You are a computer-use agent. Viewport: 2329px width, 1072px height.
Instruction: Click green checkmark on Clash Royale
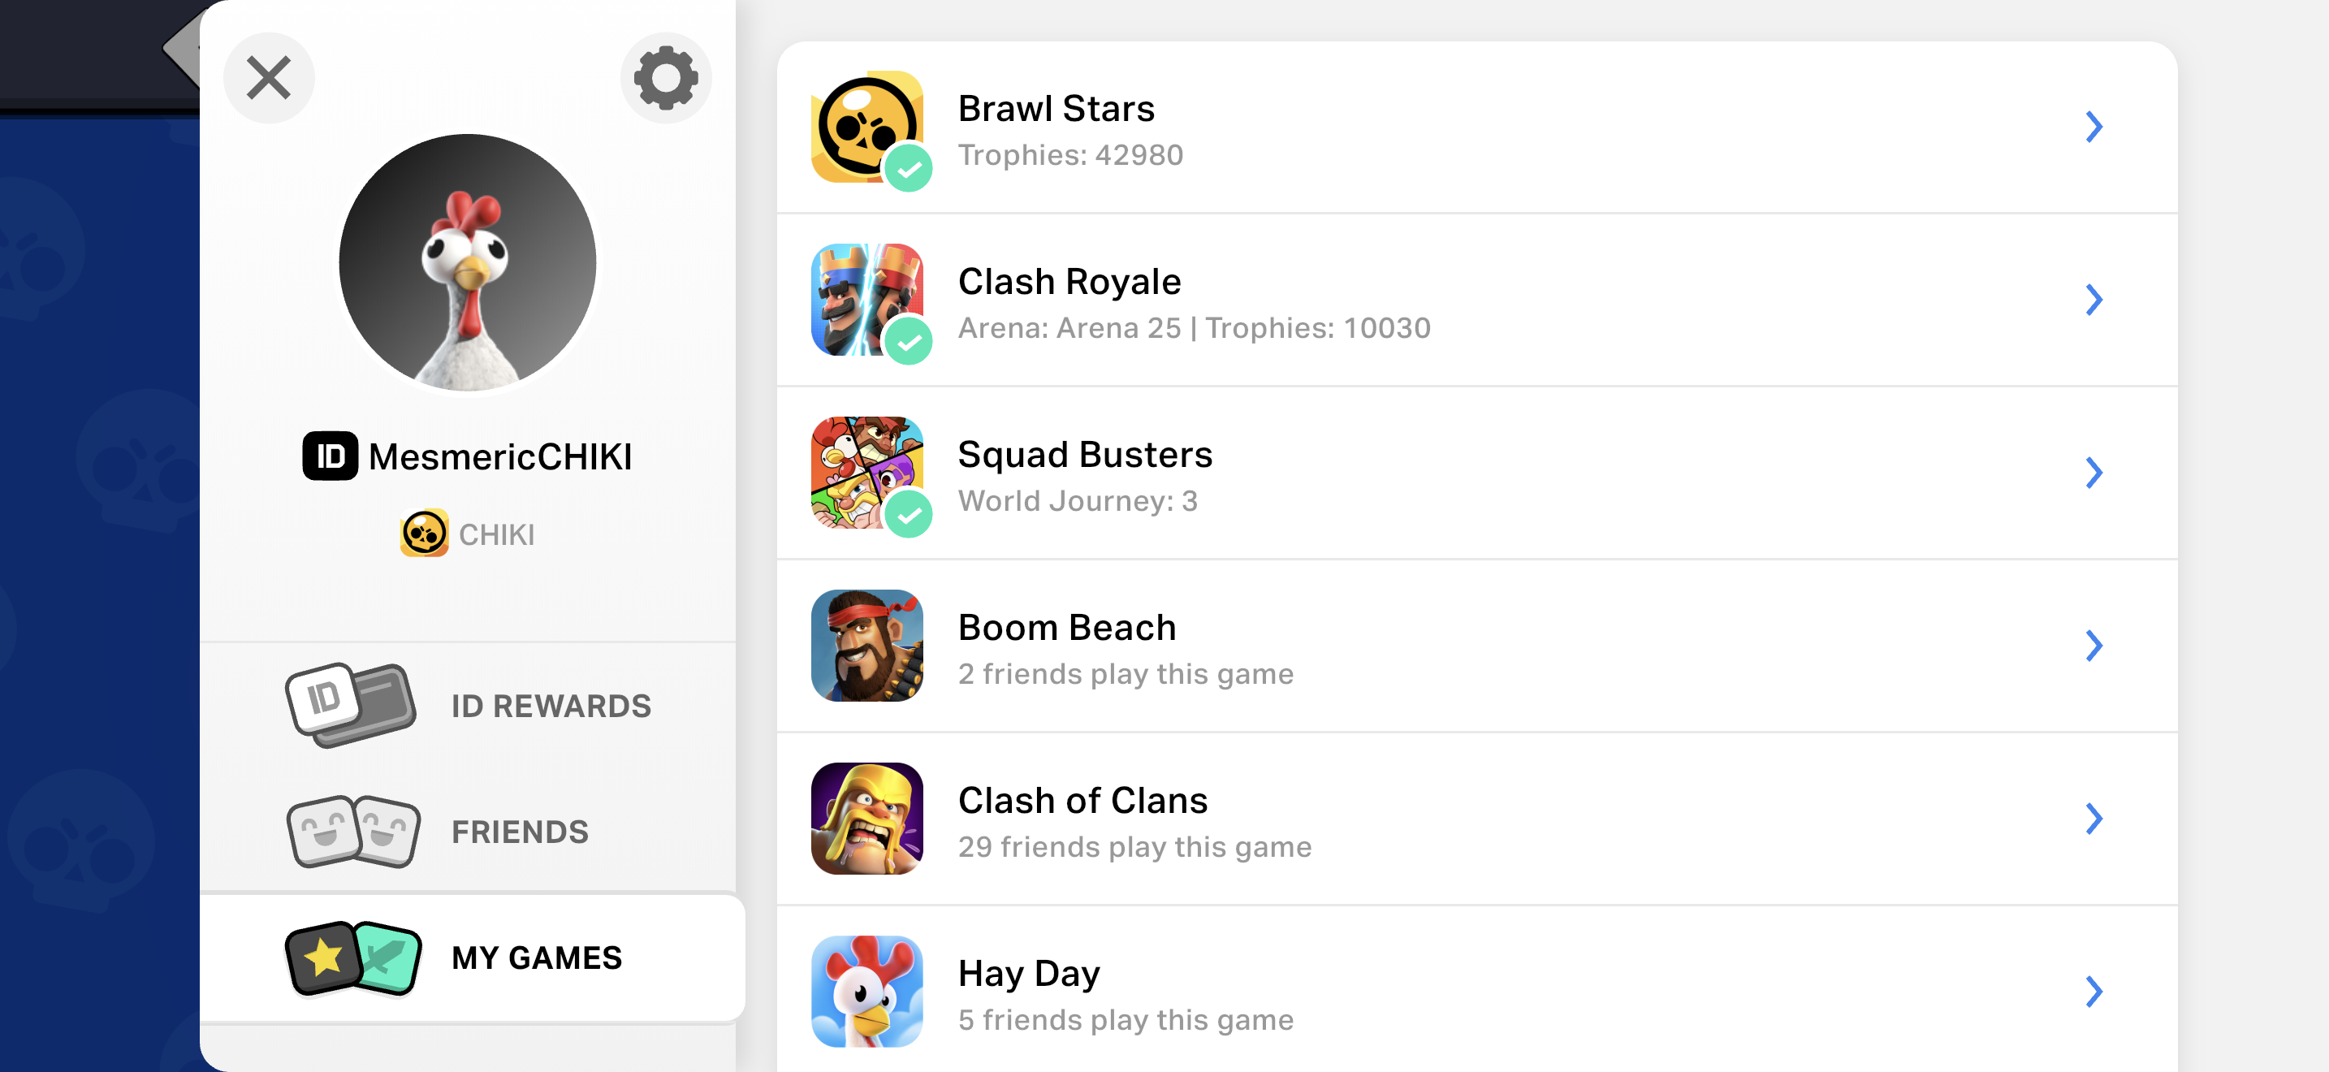908,342
